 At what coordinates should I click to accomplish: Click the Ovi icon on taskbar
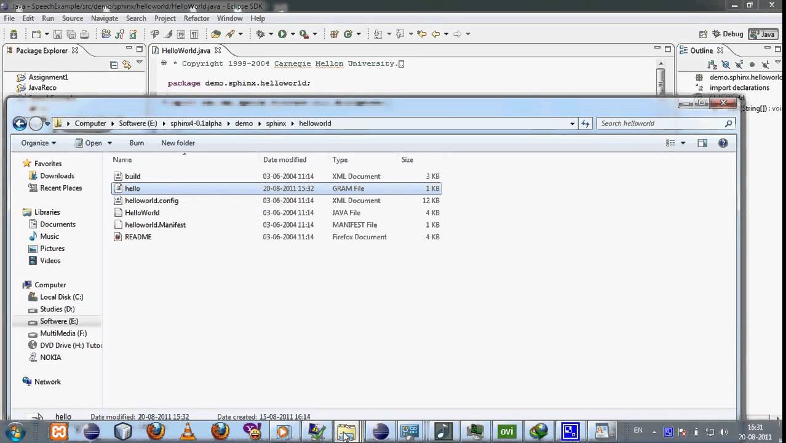tap(506, 431)
